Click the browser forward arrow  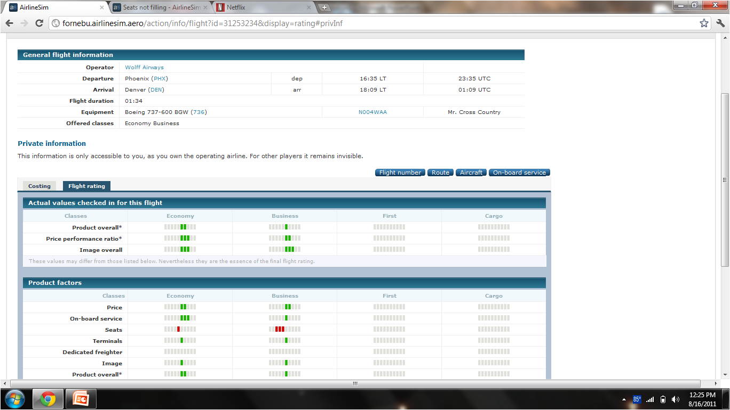pyautogui.click(x=24, y=23)
